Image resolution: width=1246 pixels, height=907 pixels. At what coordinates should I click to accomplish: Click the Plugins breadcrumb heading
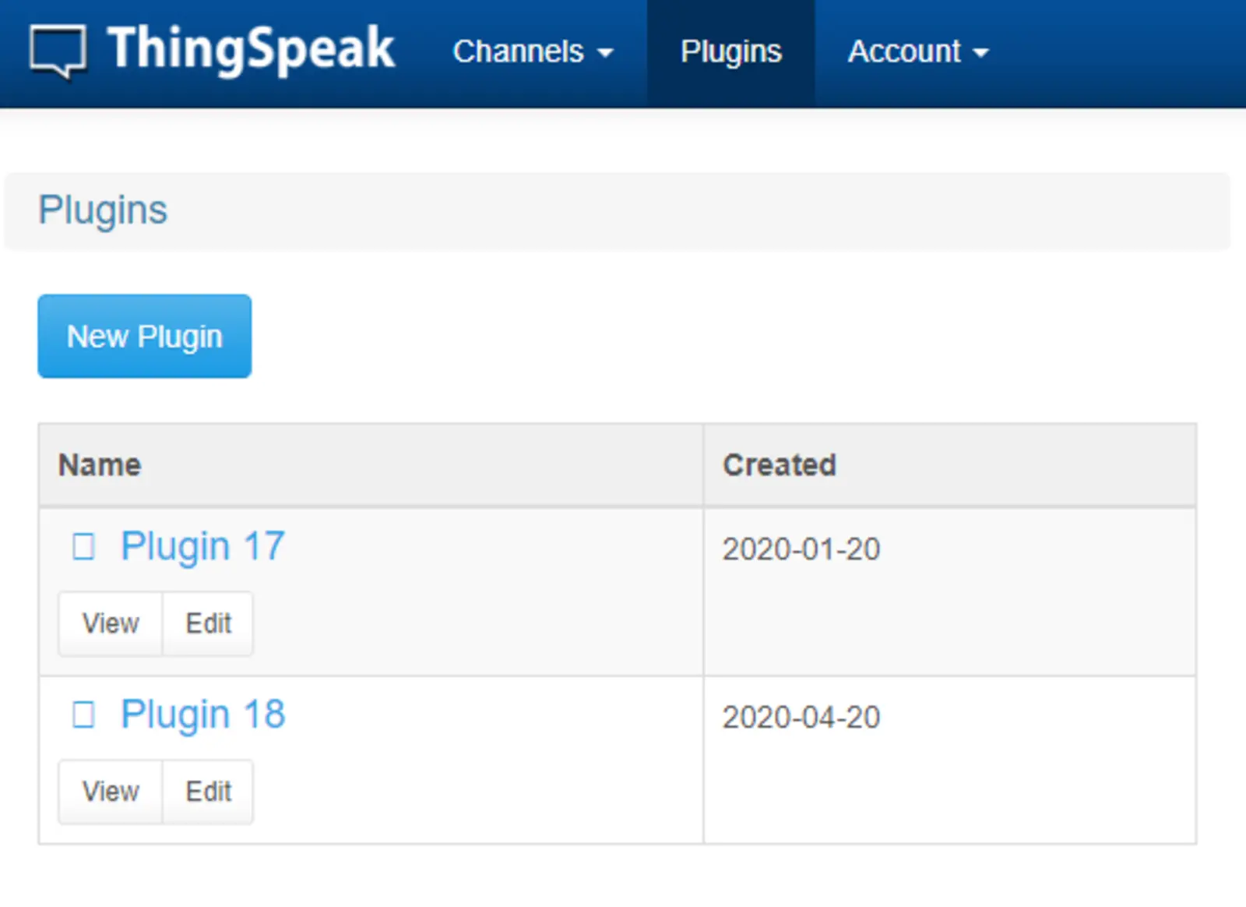pyautogui.click(x=103, y=210)
